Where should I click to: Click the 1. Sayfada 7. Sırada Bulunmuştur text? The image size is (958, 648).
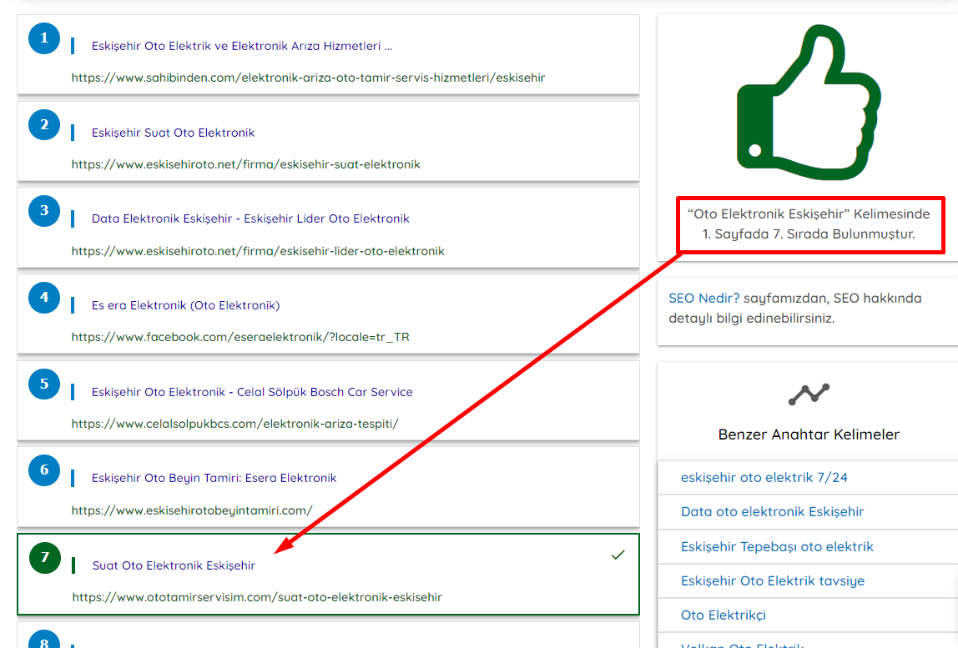[x=809, y=234]
